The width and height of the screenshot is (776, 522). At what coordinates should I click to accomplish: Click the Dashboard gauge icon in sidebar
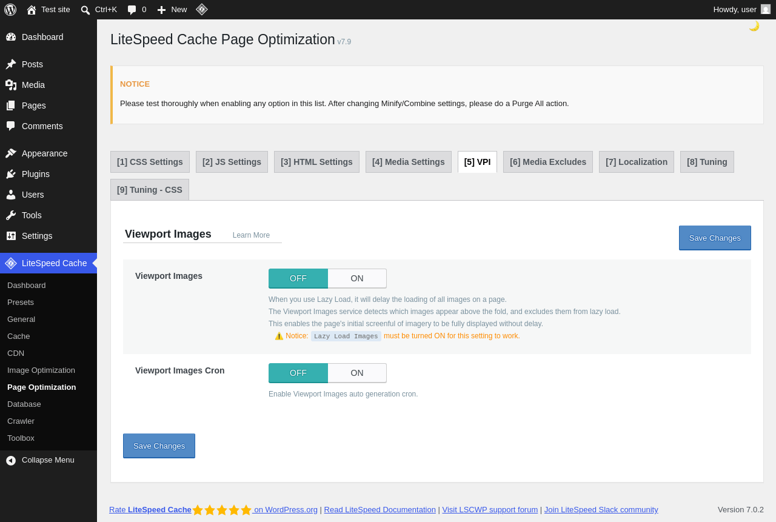11,37
